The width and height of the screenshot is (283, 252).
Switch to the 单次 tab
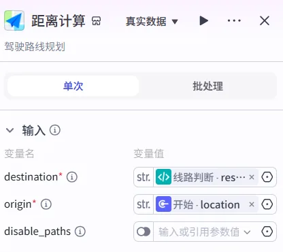73,86
